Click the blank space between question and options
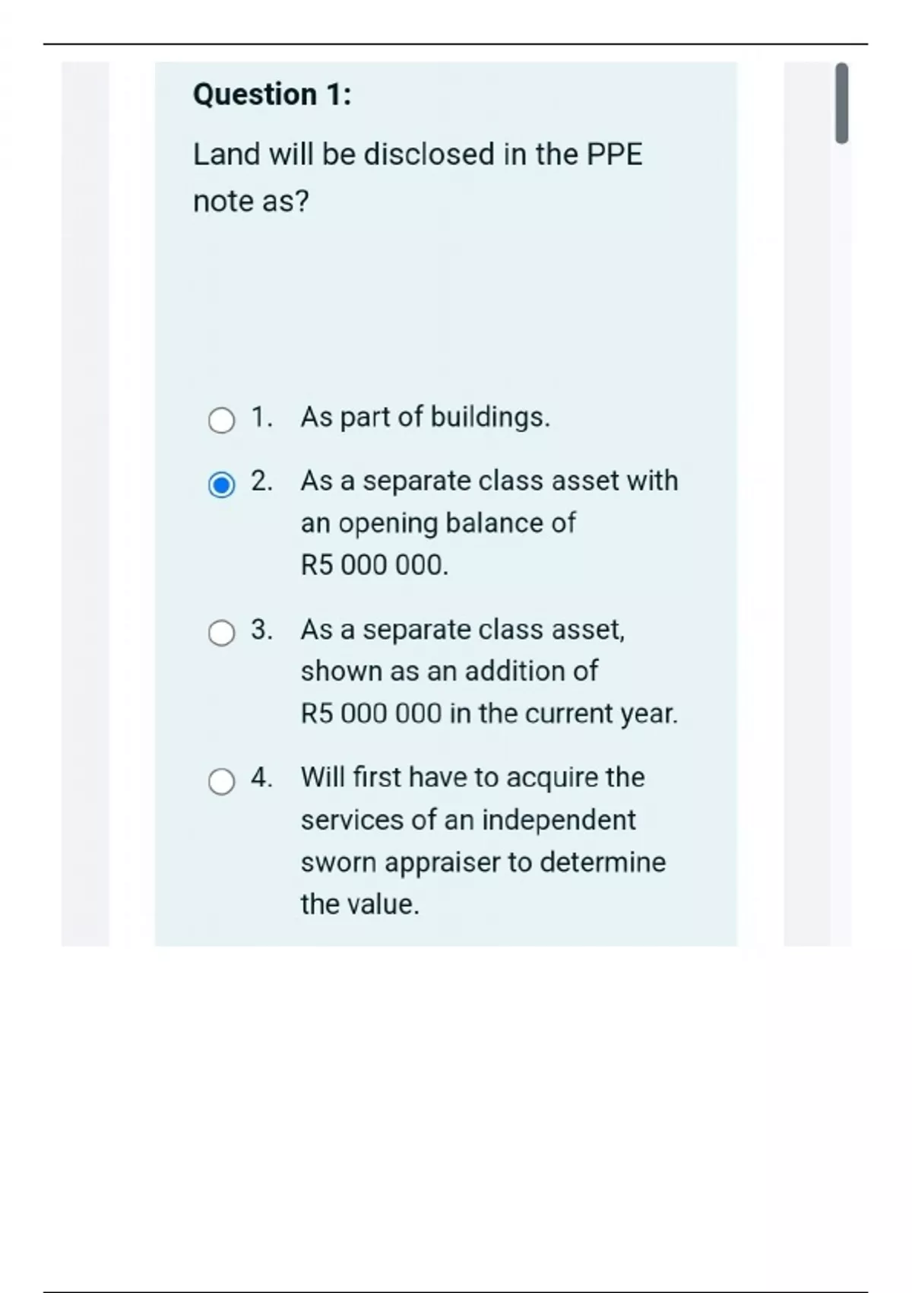 click(445, 304)
